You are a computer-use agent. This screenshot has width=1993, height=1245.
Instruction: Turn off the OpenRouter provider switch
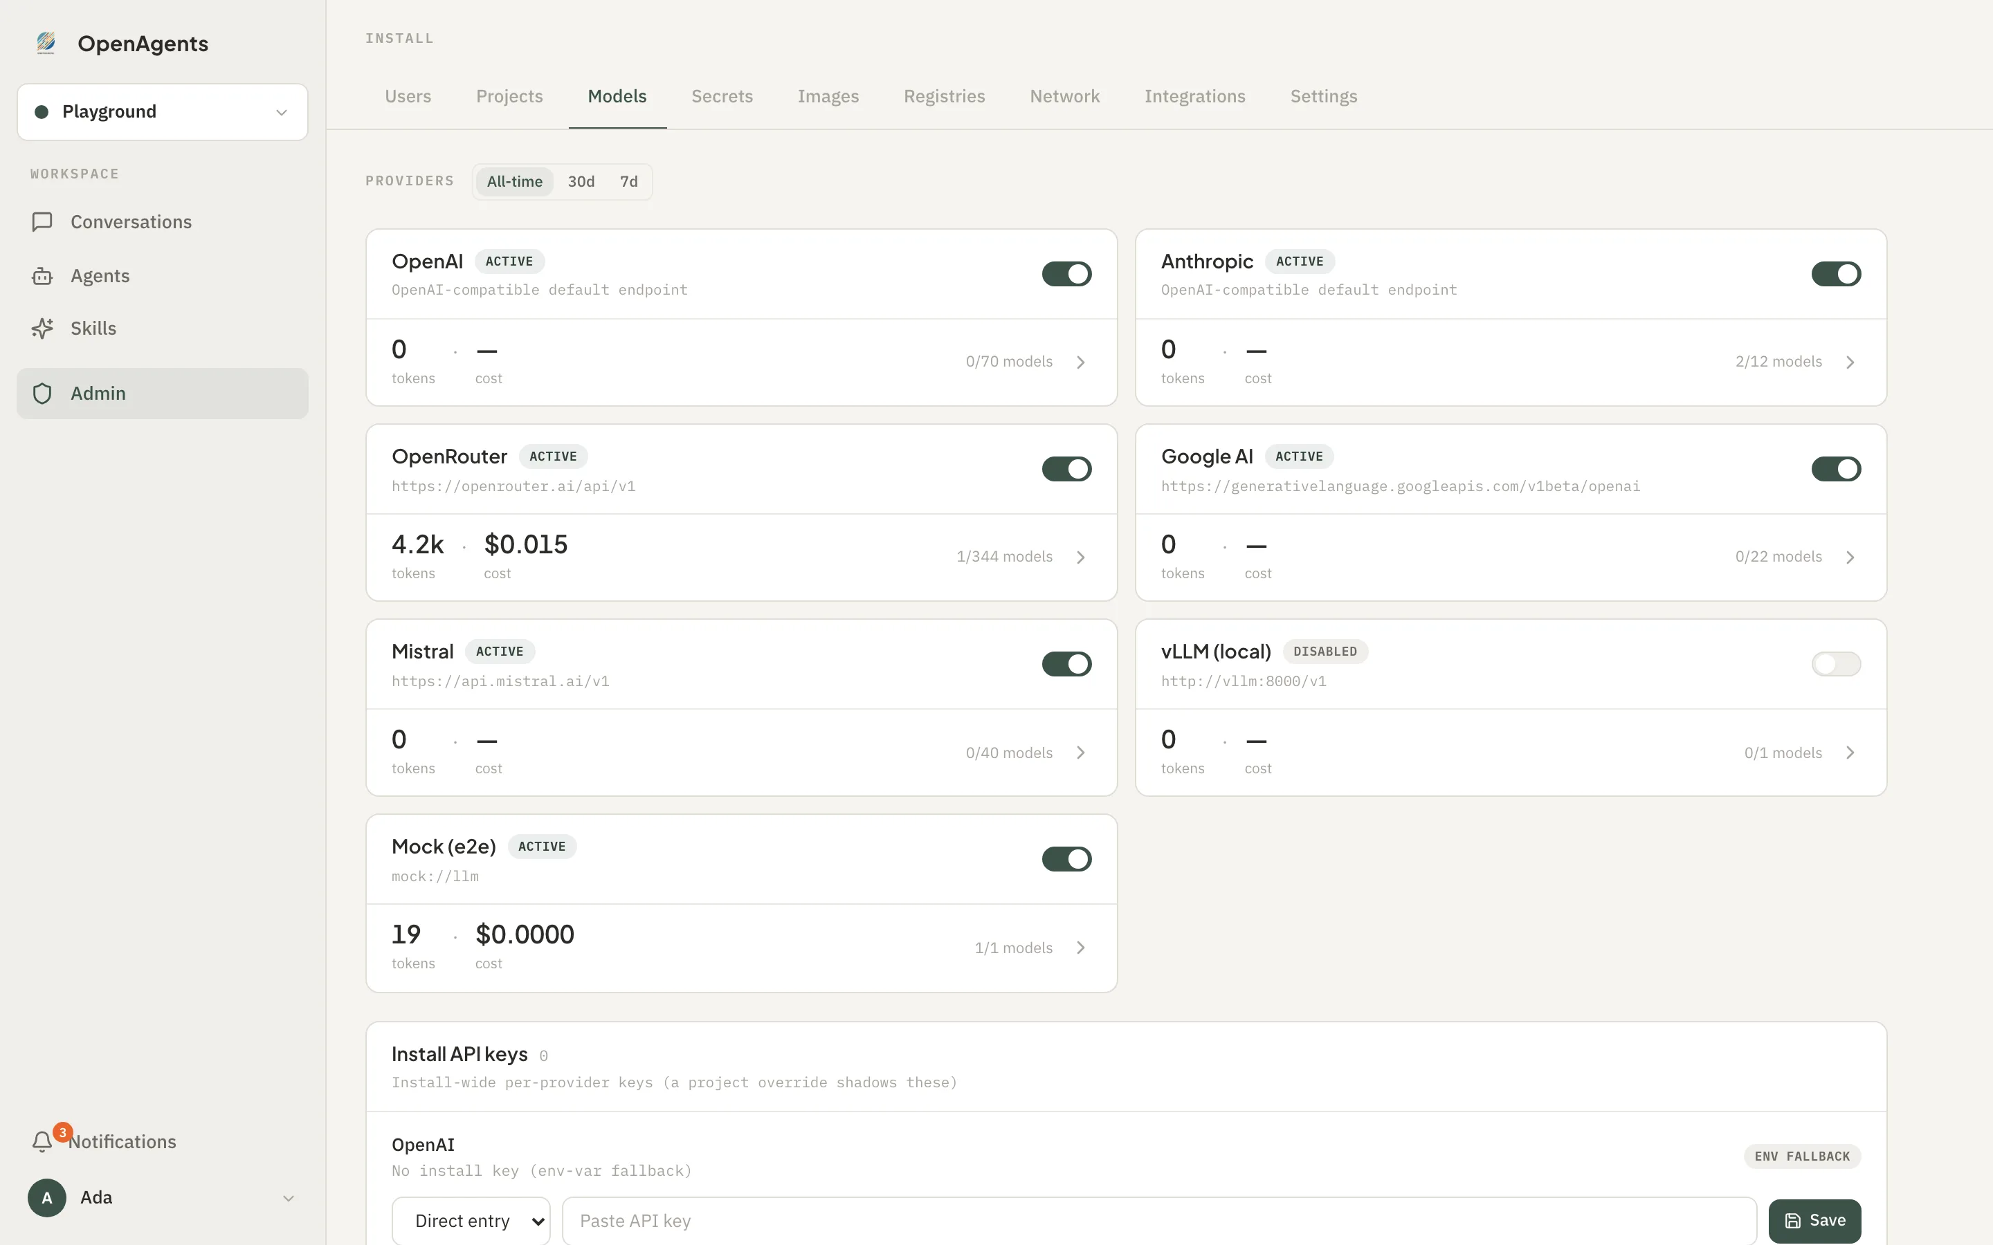[1066, 468]
